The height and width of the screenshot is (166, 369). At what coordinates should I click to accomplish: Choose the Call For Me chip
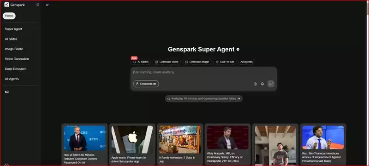click(225, 62)
